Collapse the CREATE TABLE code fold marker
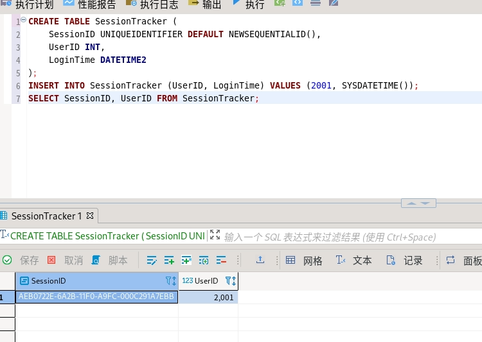This screenshot has height=342, width=482. [24, 21]
